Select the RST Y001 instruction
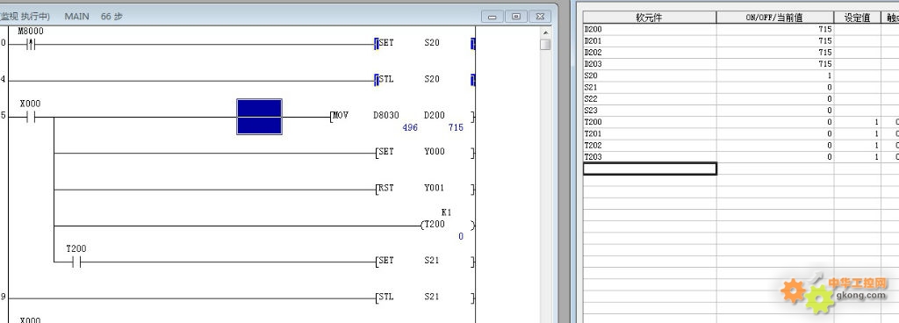Viewport: 899px width, 323px height. (x=424, y=189)
